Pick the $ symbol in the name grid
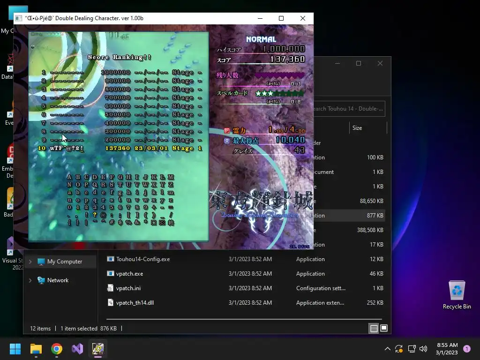Image resolution: width=480 pixels, height=360 pixels. [120, 223]
